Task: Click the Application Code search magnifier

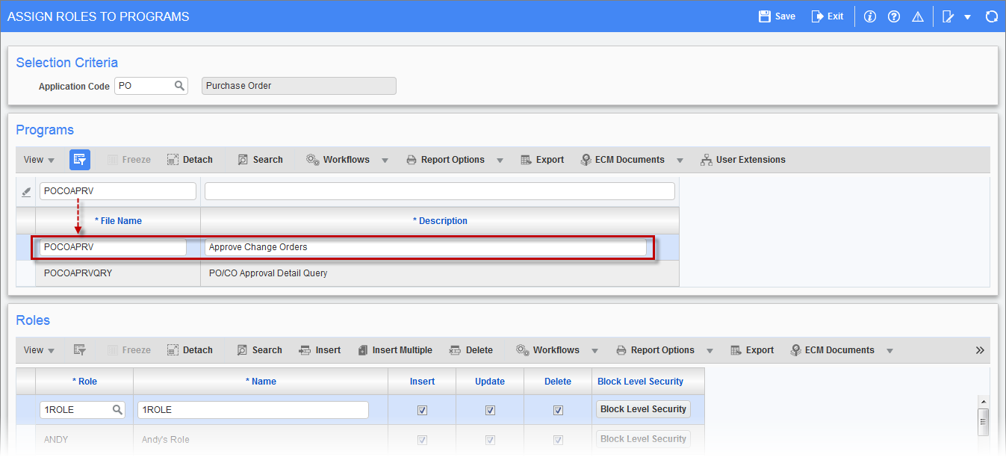Action: (178, 85)
